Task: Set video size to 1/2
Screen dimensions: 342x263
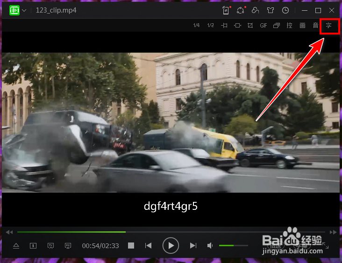Action: click(210, 26)
